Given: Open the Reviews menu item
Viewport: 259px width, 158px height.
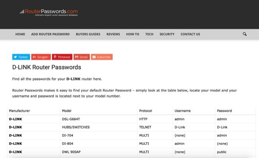Looking at the screenshot, I should (x=113, y=34).
